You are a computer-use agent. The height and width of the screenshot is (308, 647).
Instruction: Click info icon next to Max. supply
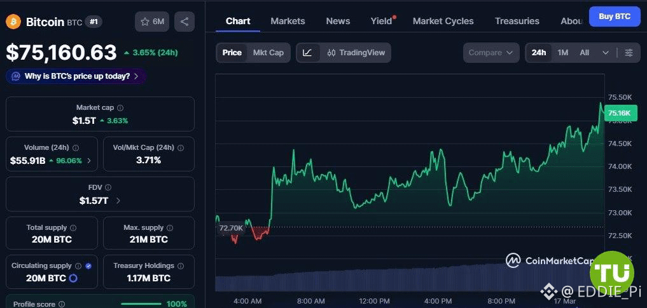(x=170, y=227)
